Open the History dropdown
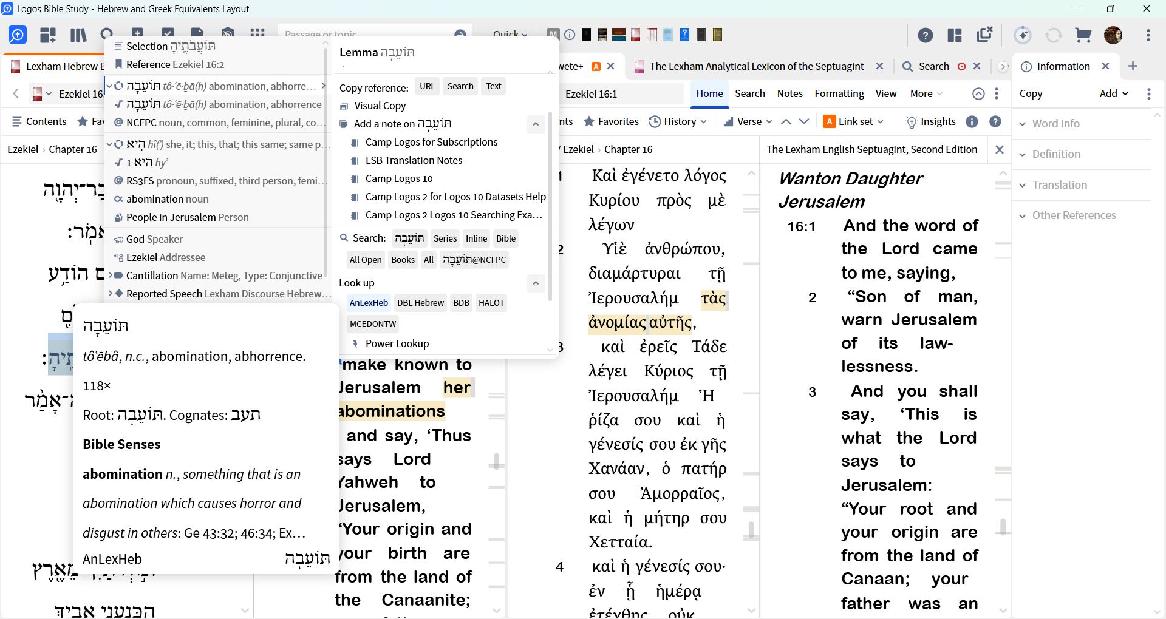 [678, 121]
